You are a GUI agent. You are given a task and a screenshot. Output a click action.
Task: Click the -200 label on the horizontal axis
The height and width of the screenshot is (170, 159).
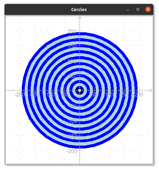tap(20, 95)
